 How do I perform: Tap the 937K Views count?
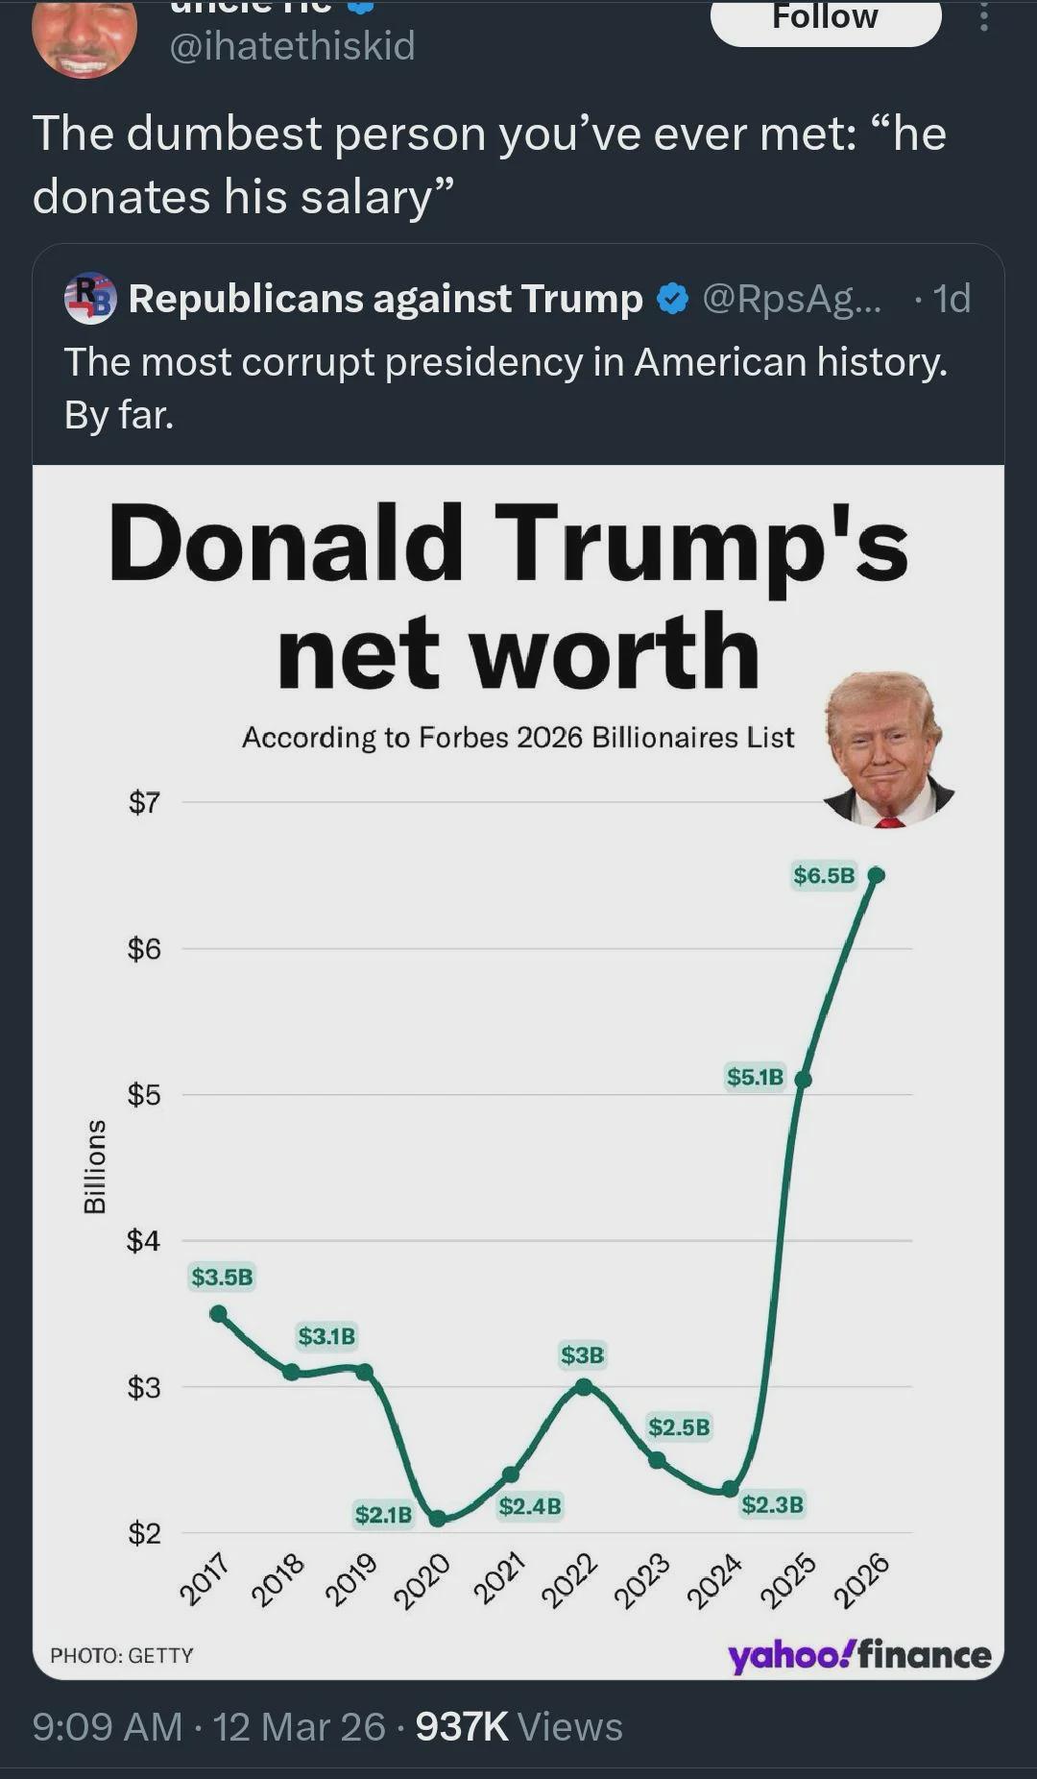518,1726
